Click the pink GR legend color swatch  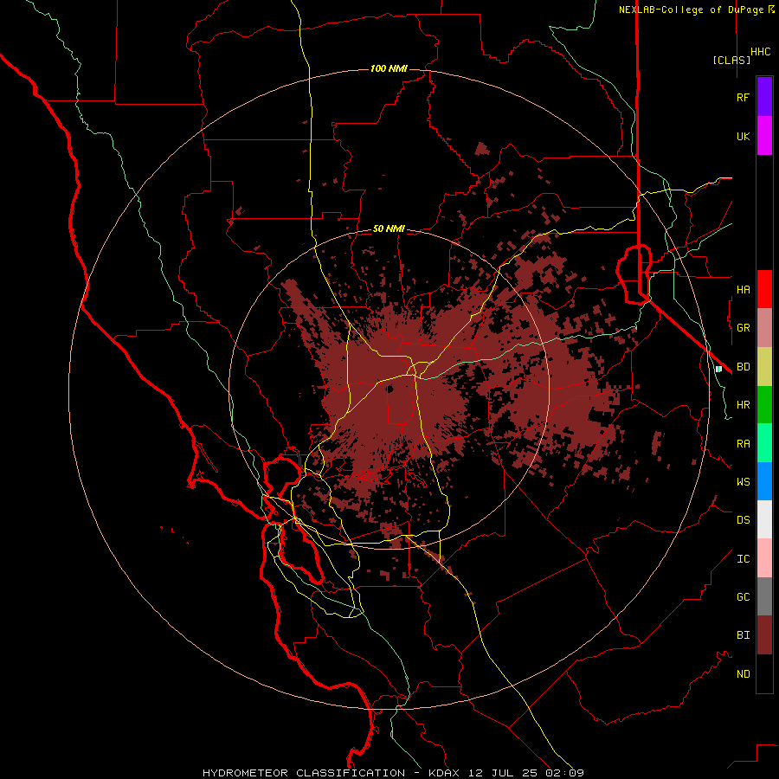pos(764,328)
